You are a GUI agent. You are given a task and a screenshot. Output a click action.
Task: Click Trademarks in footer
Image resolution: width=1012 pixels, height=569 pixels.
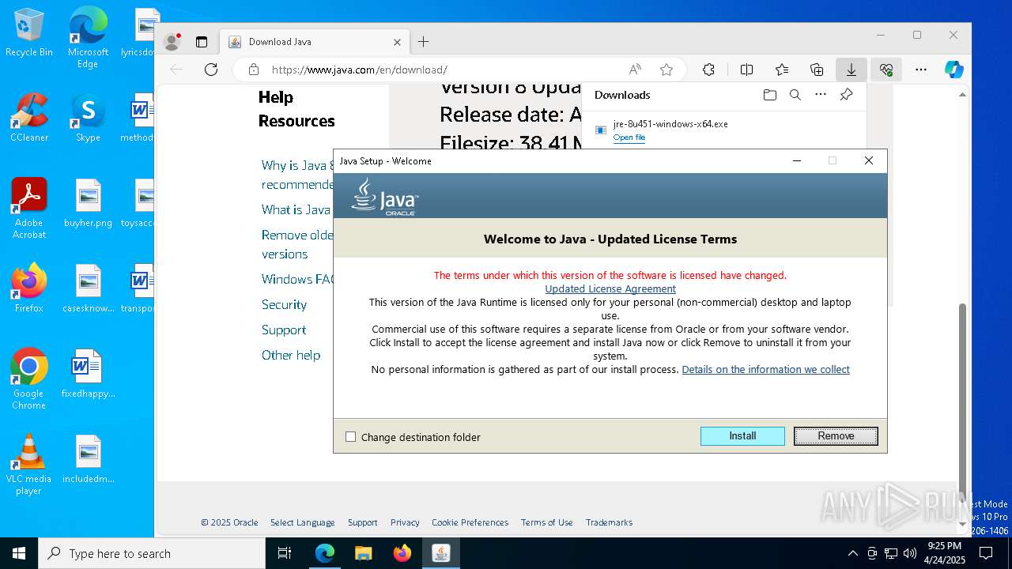pyautogui.click(x=609, y=522)
